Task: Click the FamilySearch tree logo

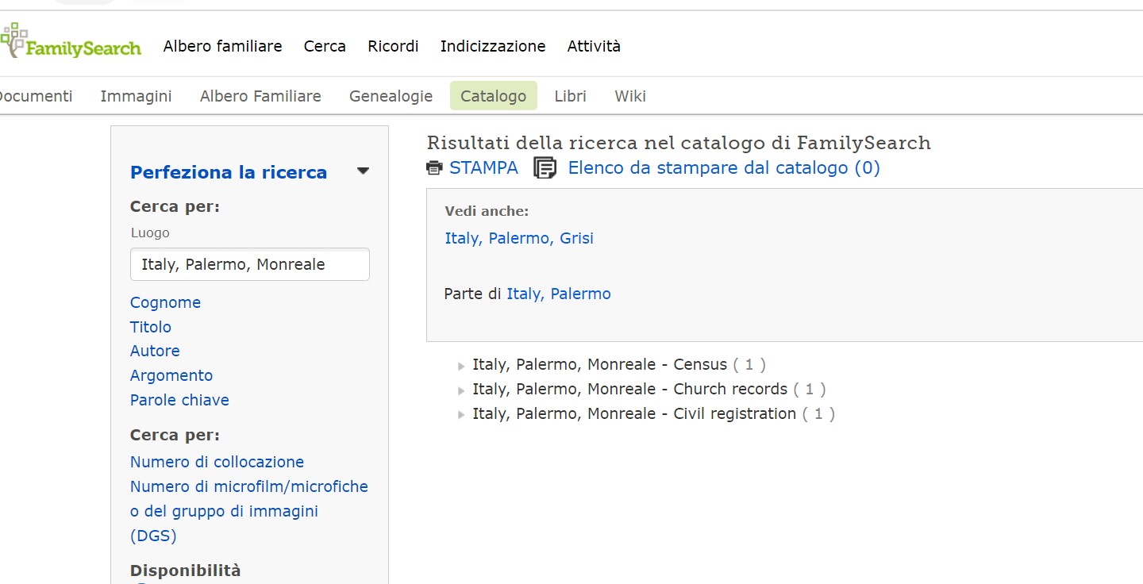Action: [71, 41]
